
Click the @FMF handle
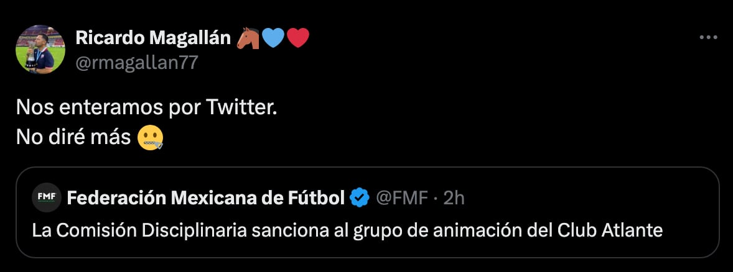[x=401, y=198]
